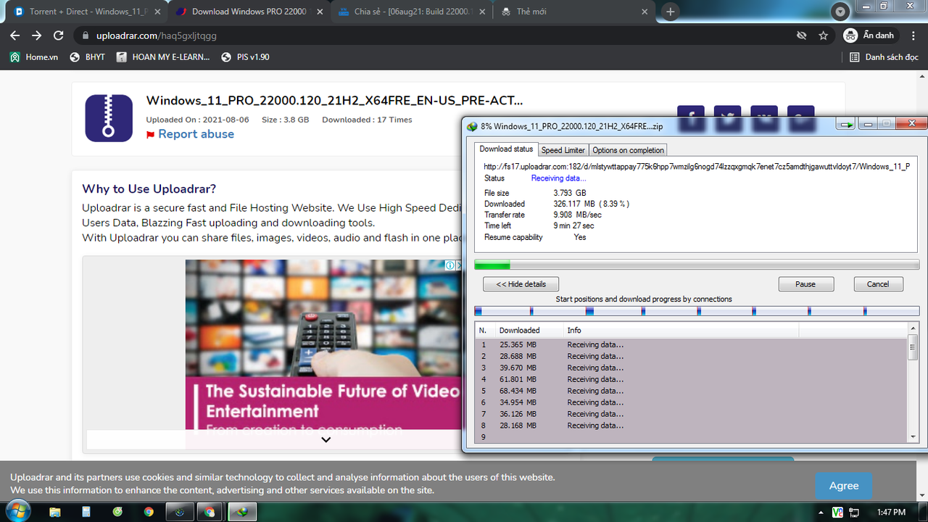Select connection row with 36.126 MB
928x522 pixels.
(691, 414)
